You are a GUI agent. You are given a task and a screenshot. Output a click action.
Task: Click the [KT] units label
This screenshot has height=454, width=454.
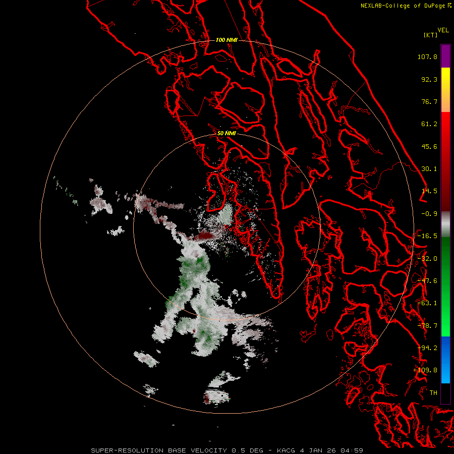(x=431, y=35)
